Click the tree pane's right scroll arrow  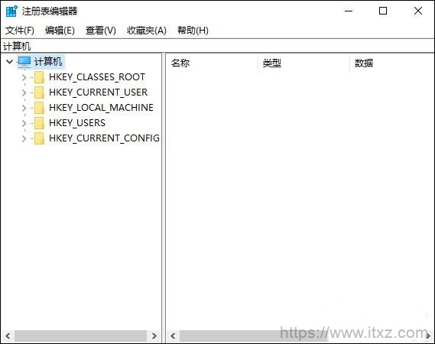point(154,336)
